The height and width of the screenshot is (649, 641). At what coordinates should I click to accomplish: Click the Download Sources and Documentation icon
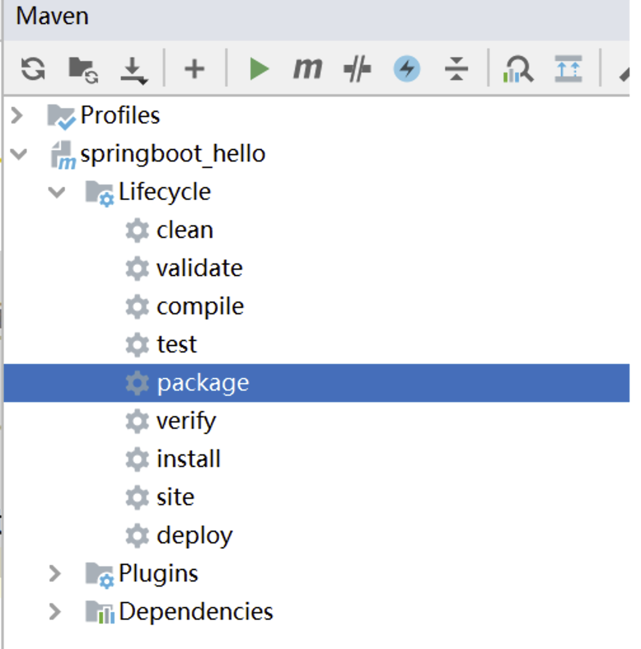[134, 69]
